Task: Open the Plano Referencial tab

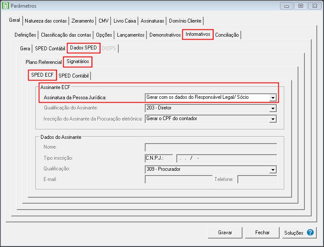Action: point(44,62)
